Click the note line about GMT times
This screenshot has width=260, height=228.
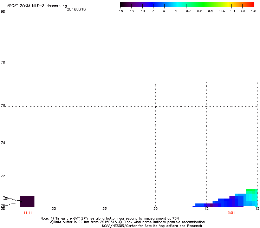point(110,219)
